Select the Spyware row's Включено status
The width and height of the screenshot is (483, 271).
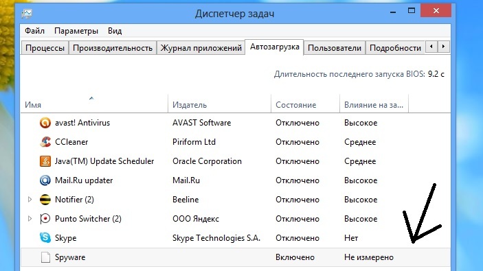pos(295,257)
